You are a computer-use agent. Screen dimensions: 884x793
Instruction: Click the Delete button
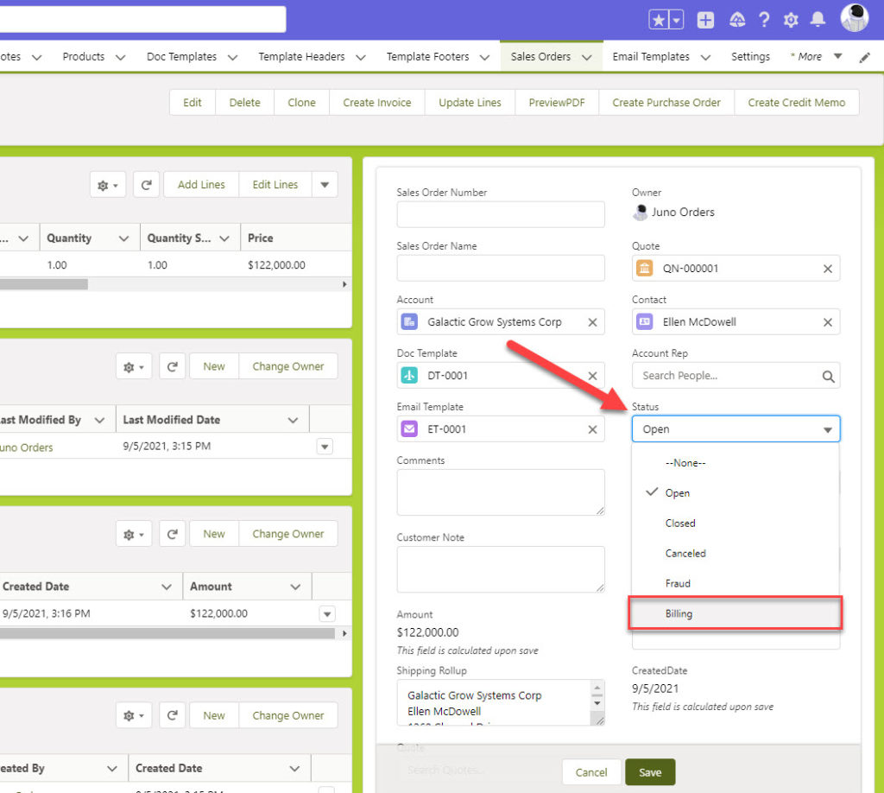point(244,102)
